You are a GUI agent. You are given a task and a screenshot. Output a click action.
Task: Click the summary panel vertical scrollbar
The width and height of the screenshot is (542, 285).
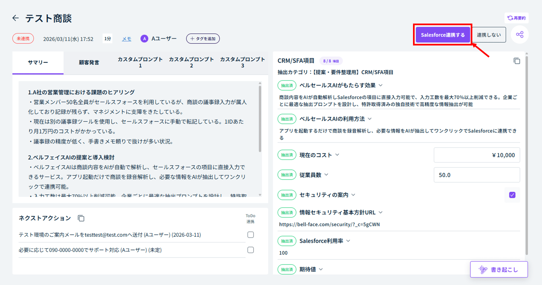[x=260, y=119]
